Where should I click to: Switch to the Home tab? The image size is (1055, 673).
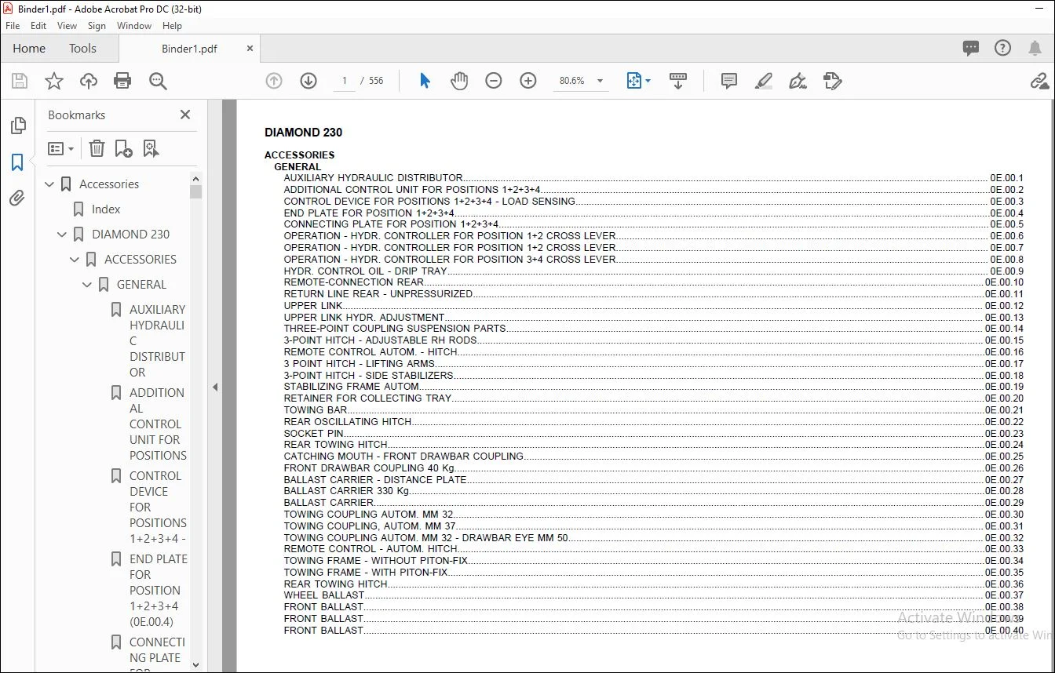[29, 49]
